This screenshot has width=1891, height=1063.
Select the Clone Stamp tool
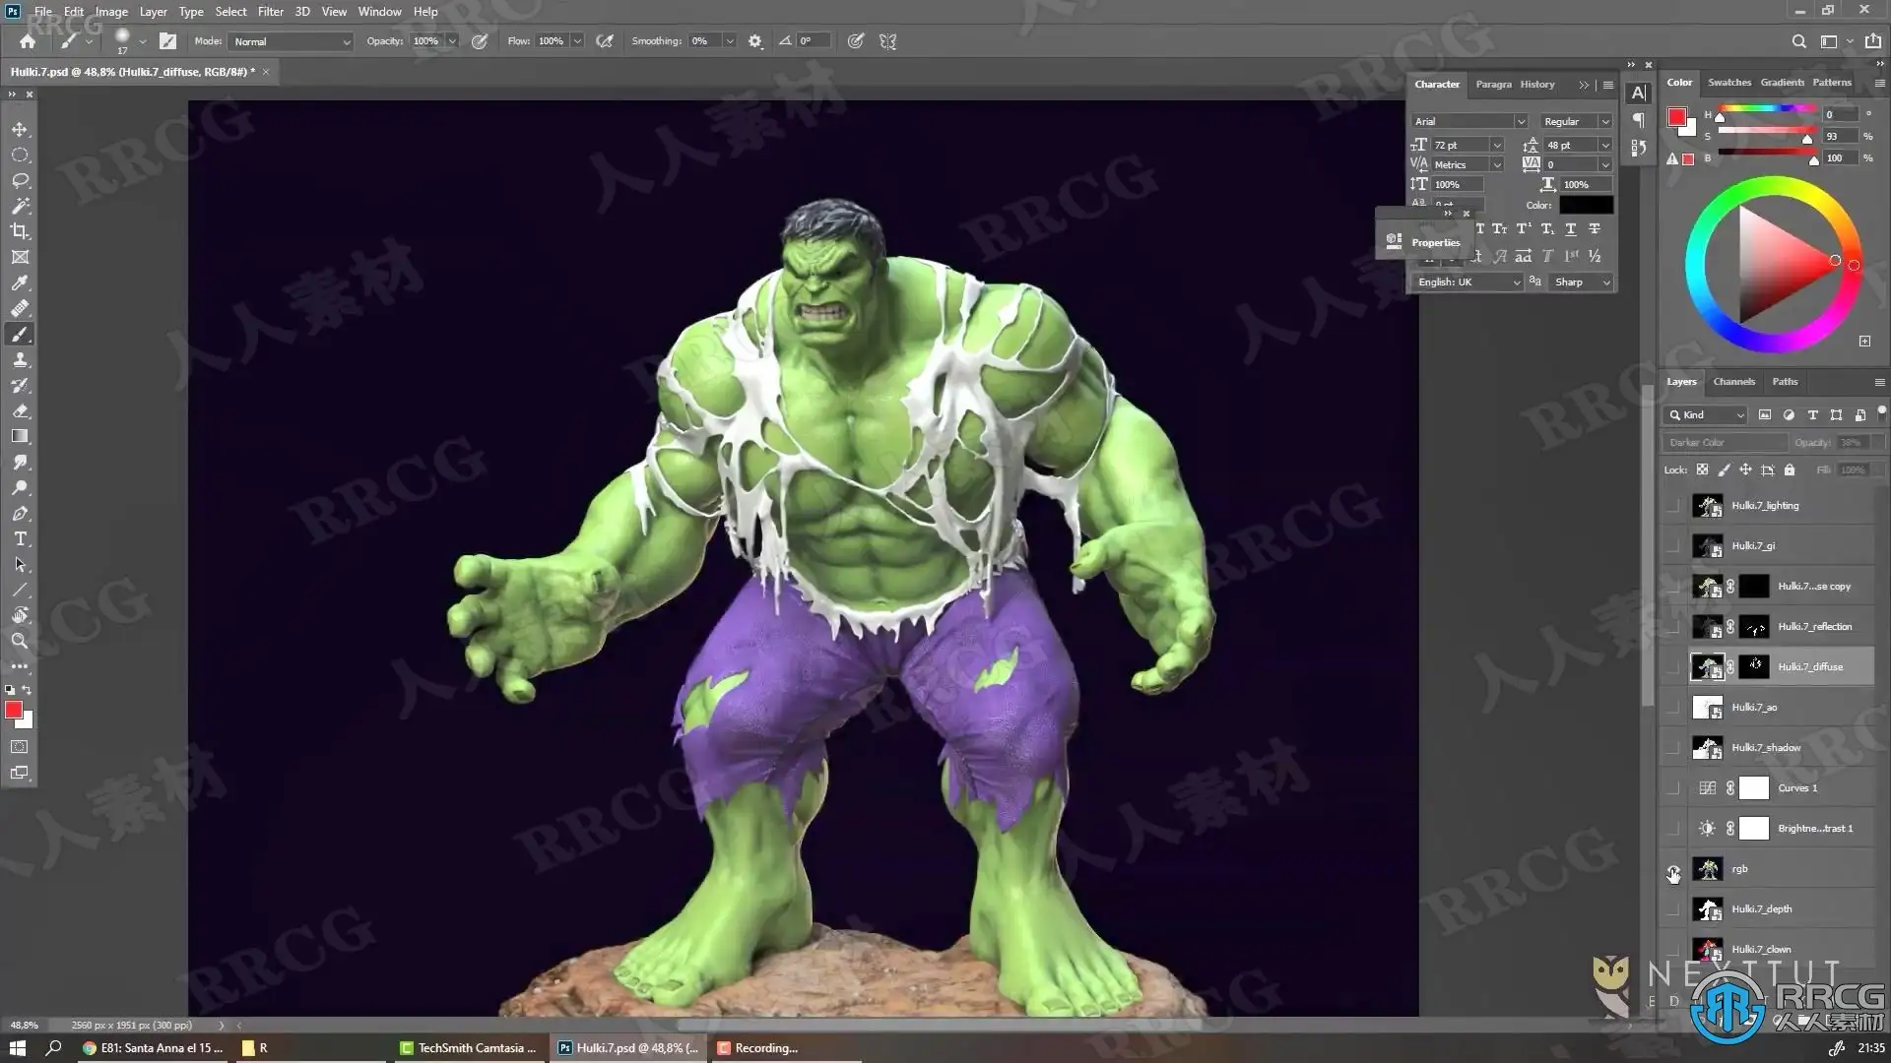[20, 360]
